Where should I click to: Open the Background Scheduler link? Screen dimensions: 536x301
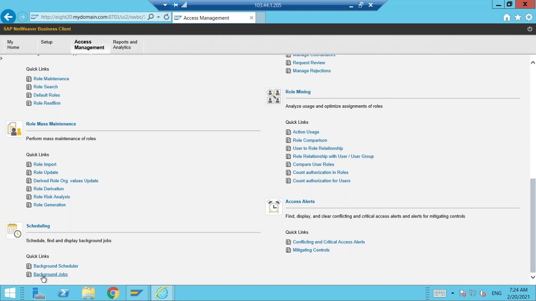click(x=56, y=266)
